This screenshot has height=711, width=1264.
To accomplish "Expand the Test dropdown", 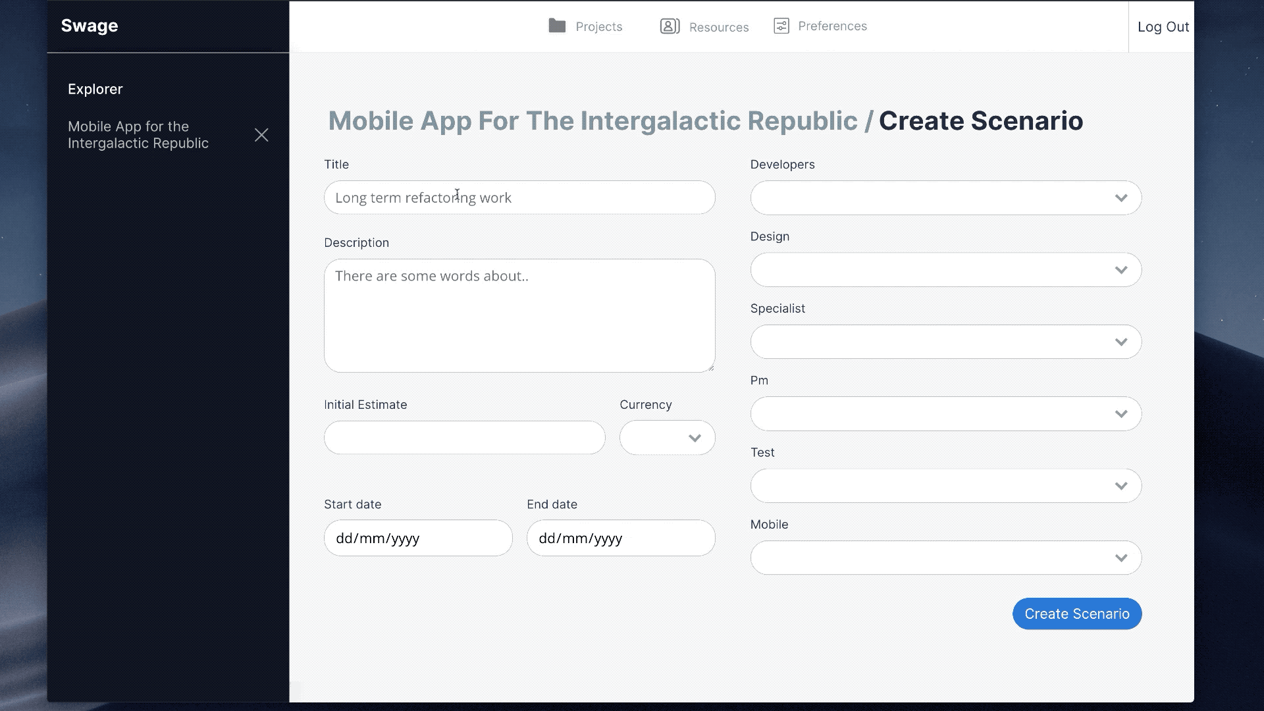I will coord(945,486).
